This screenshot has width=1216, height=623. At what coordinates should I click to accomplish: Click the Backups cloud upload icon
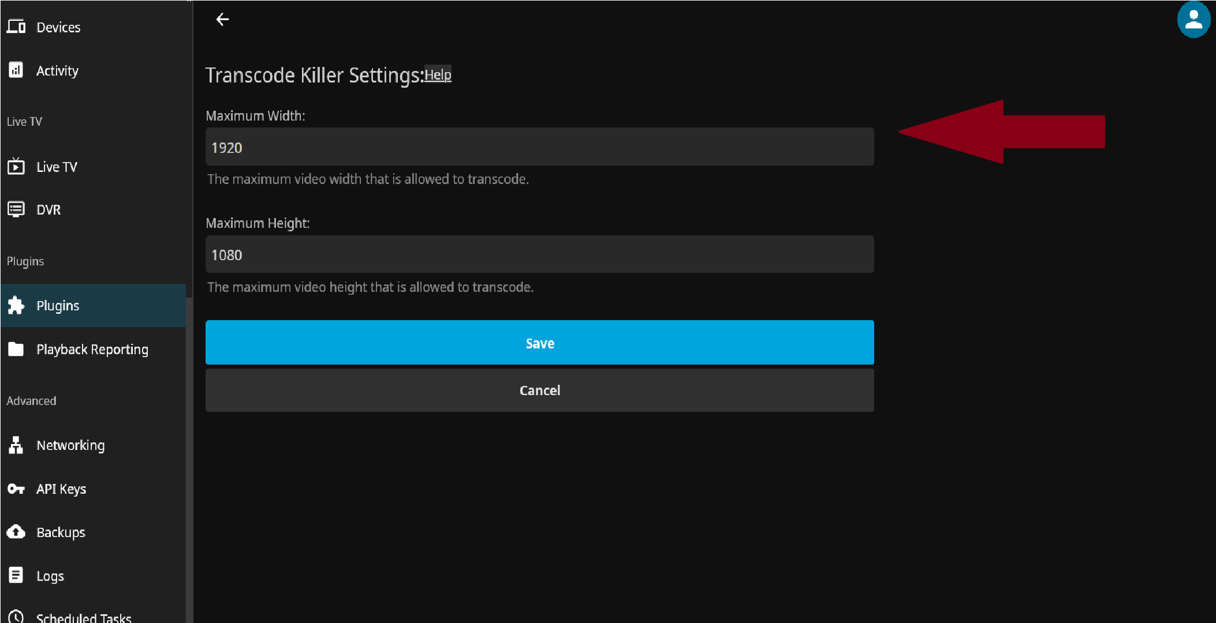(16, 531)
